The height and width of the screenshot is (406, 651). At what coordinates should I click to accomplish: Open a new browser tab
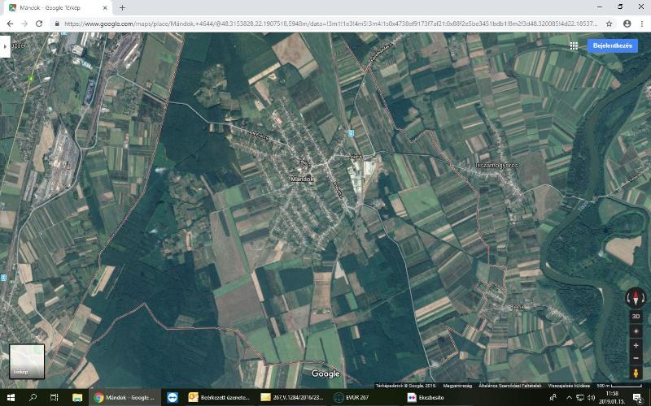click(122, 7)
